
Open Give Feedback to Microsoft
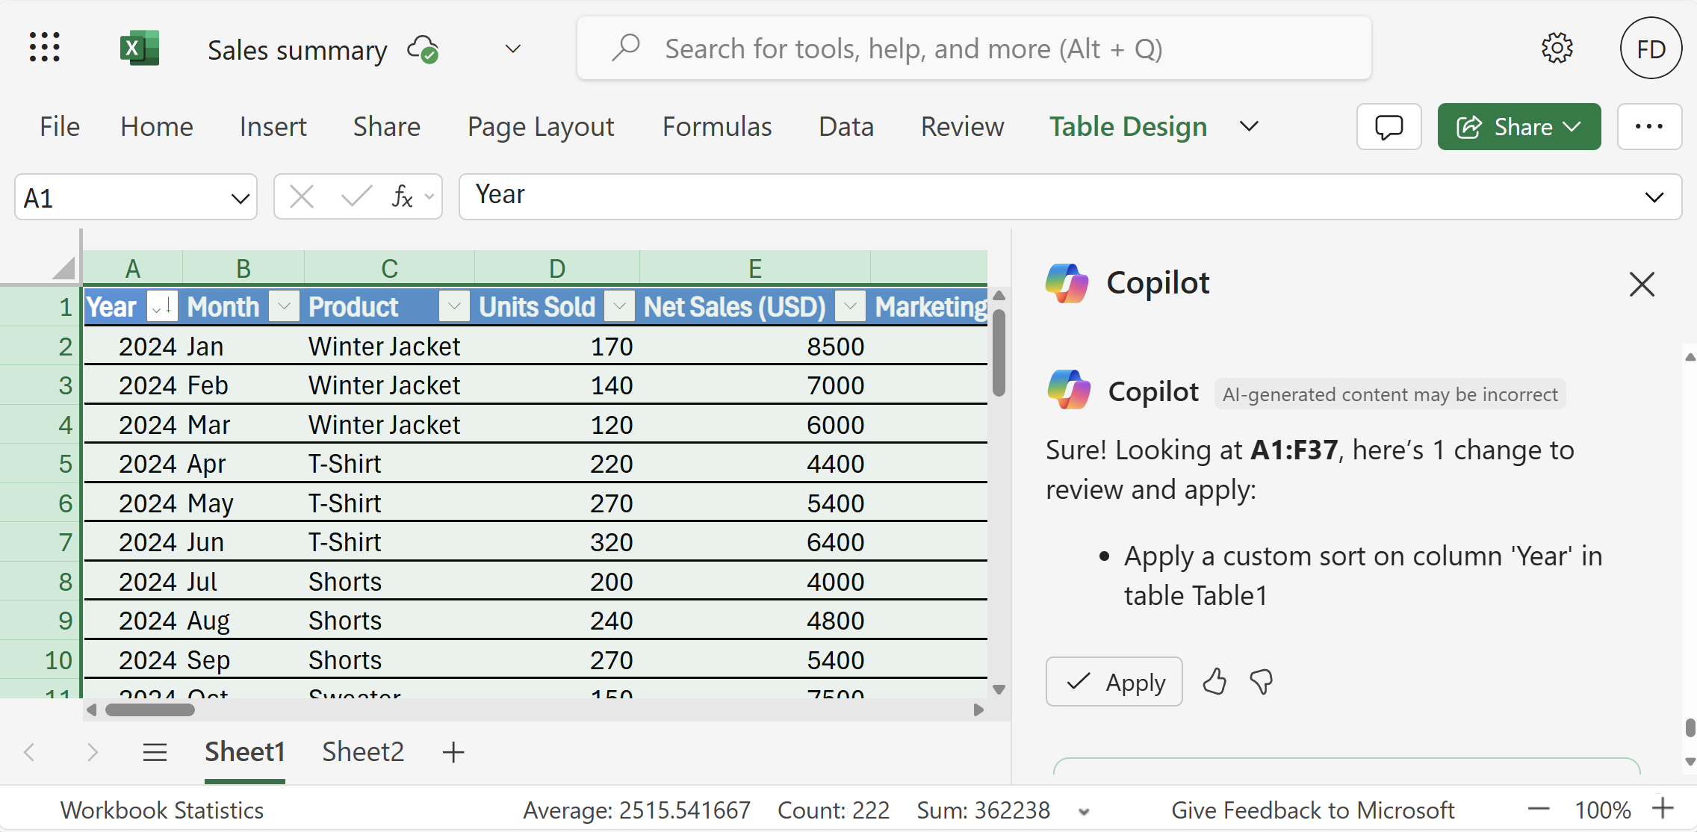point(1312,810)
